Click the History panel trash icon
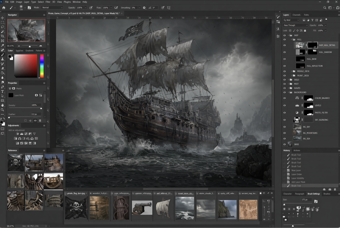340x228 pixels. click(335, 190)
